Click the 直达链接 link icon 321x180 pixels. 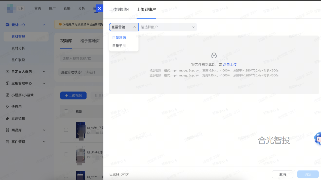[x=7, y=118]
